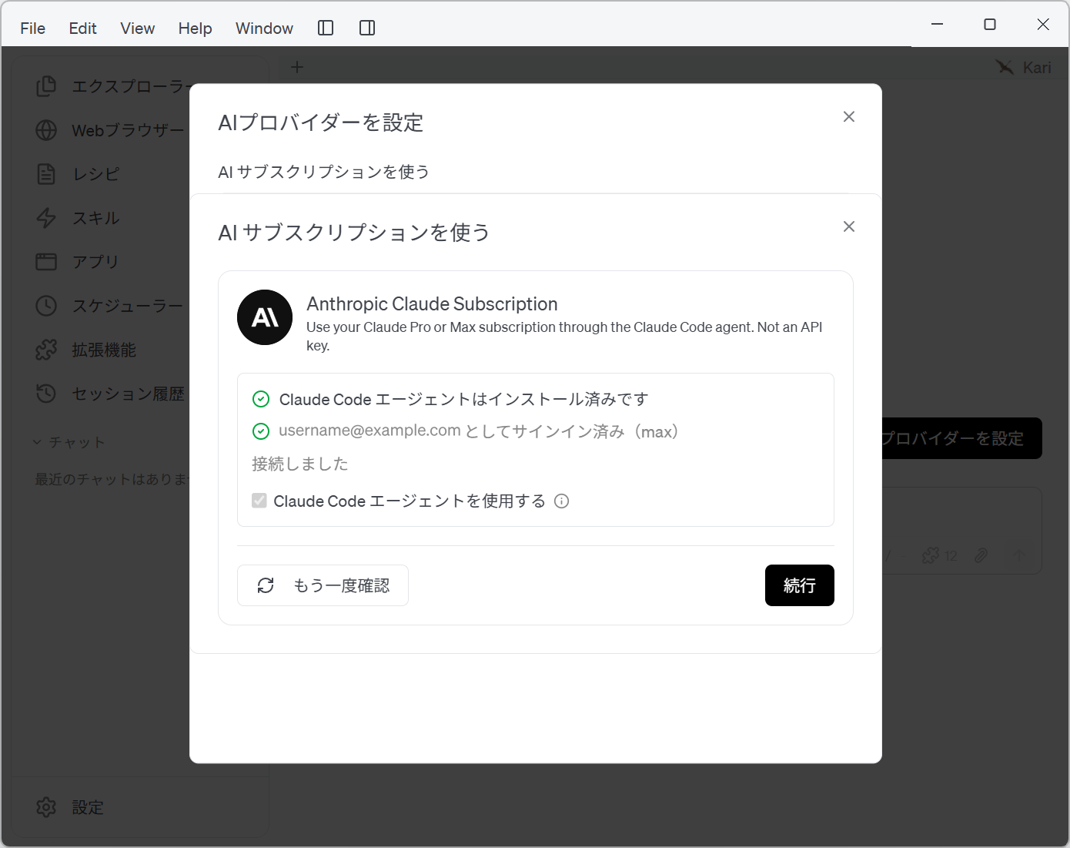Viewport: 1070px width, 848px height.
Task: Open the エクスプローラー sidebar item
Action: click(112, 86)
